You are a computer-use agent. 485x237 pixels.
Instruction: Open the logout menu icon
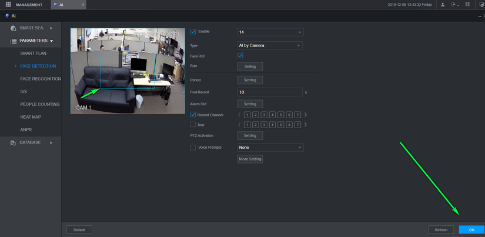[x=454, y=5]
